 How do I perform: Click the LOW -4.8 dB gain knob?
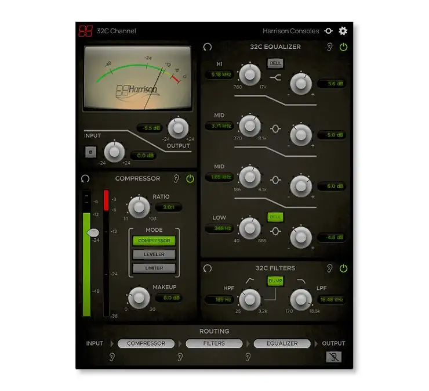point(301,237)
